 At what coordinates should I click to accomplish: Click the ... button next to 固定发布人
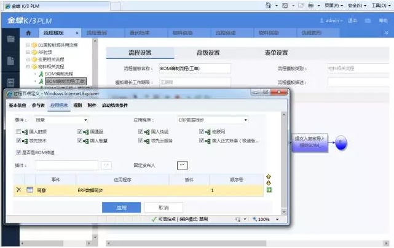[182, 165]
